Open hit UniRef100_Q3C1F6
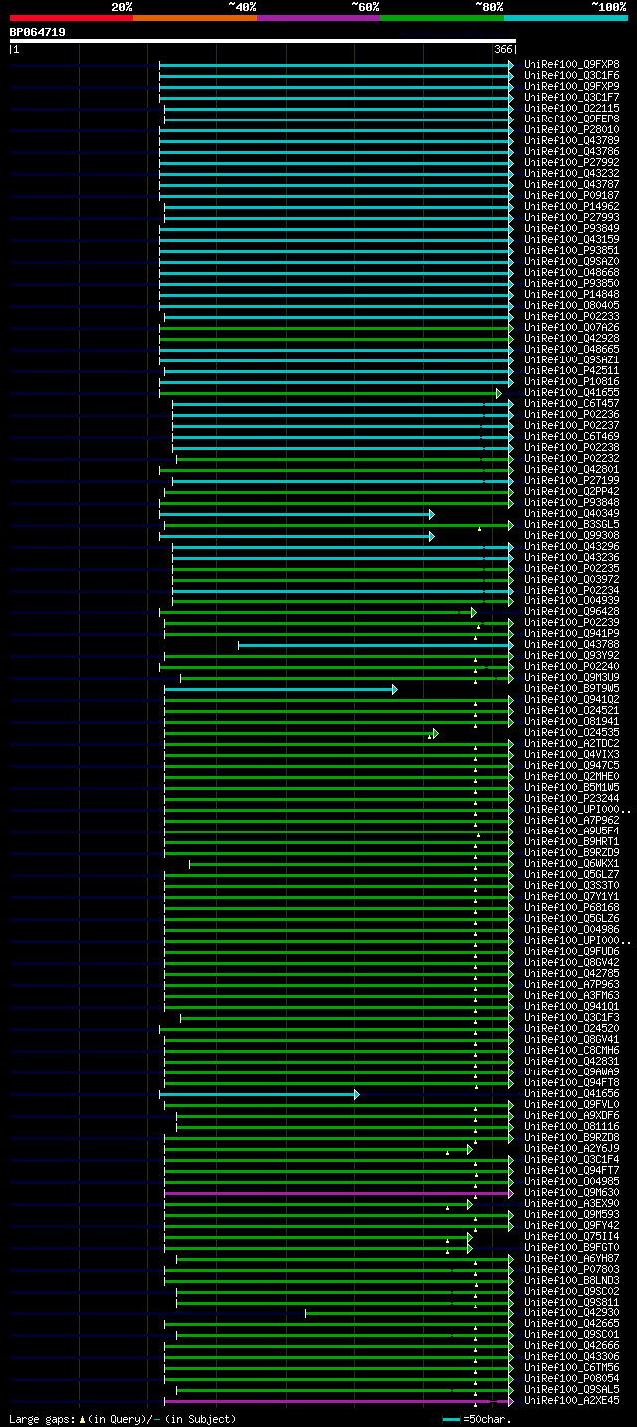The height and width of the screenshot is (1427, 637). tap(571, 76)
